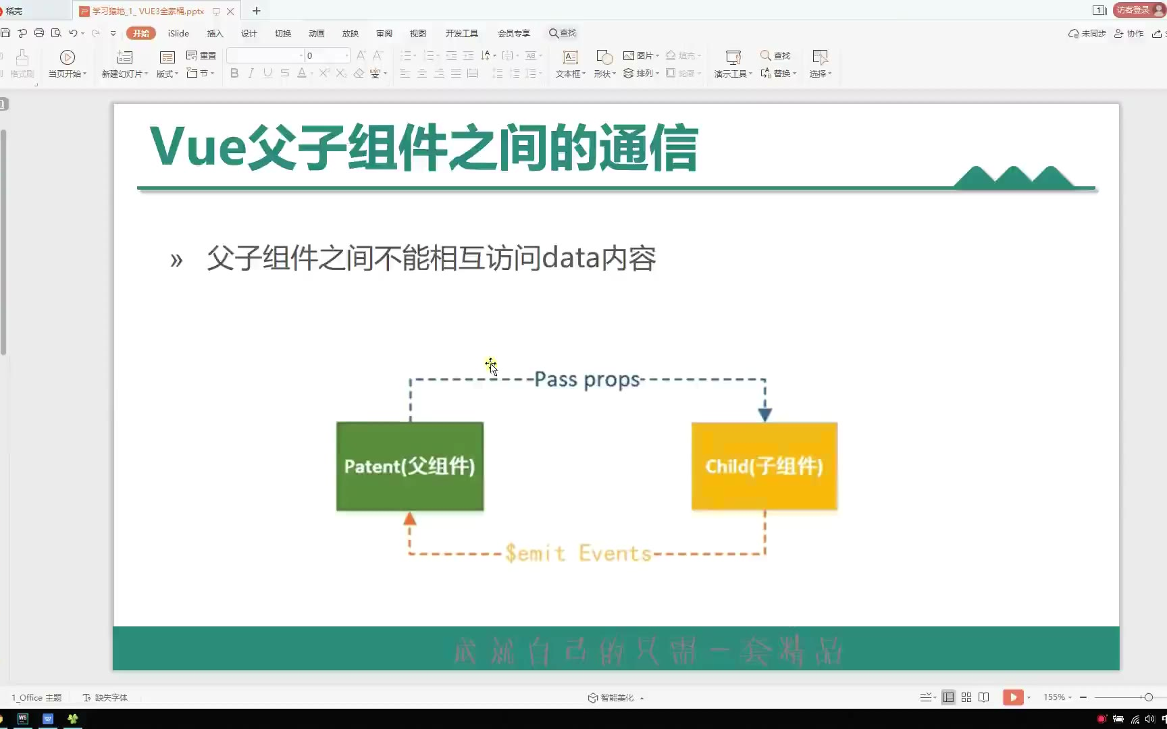
Task: Start slideshow from current slide icon
Action: pos(68,57)
